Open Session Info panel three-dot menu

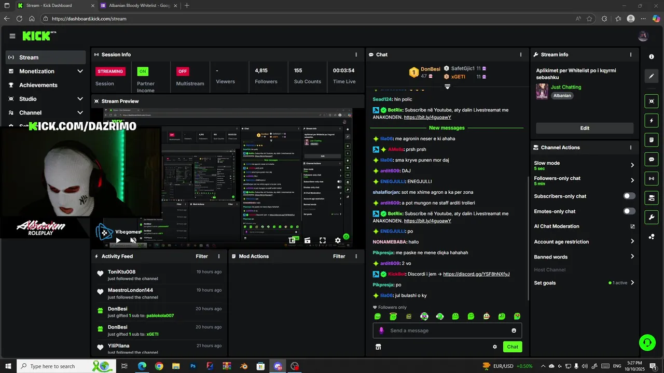pos(356,54)
